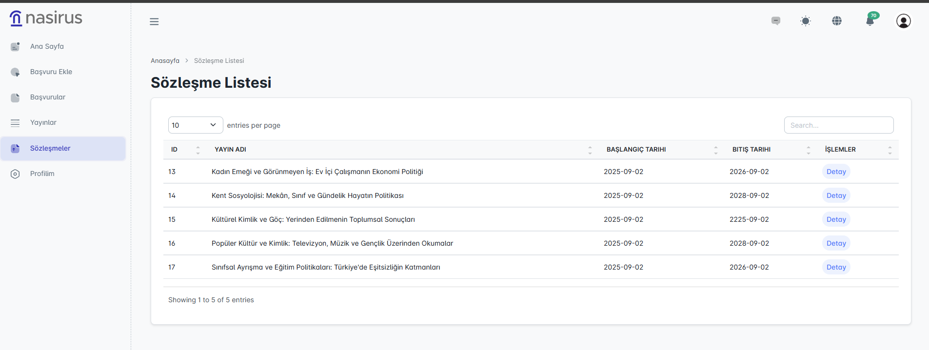Open notifications bell with 70 badge
Viewport: 929px width, 350px height.
click(x=870, y=20)
